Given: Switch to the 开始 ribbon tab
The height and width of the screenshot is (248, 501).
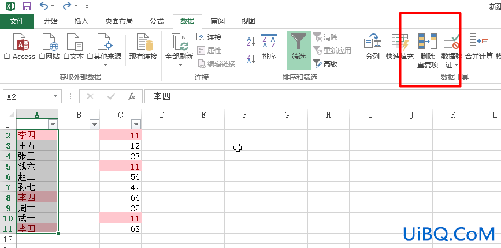Looking at the screenshot, I should pyautogui.click(x=51, y=21).
